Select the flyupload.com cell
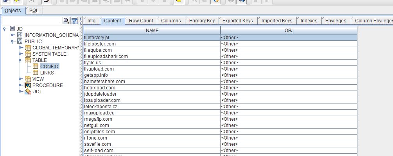393x156 pixels. (152, 69)
